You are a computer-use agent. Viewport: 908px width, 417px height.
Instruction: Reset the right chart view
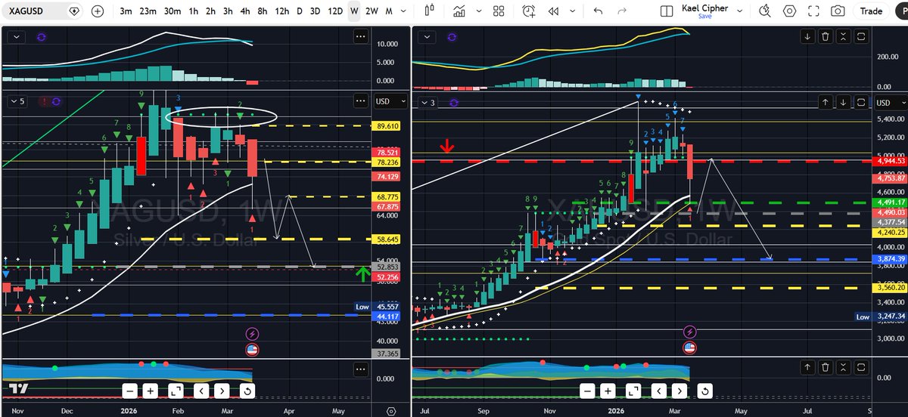pos(705,391)
